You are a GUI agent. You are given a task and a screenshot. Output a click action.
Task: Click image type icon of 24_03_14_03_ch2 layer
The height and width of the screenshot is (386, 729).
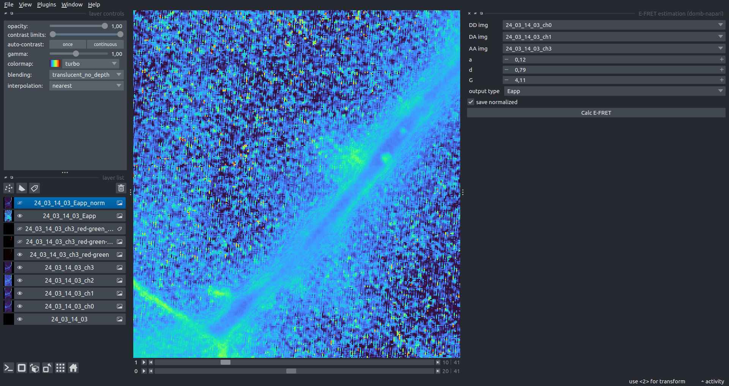click(120, 280)
